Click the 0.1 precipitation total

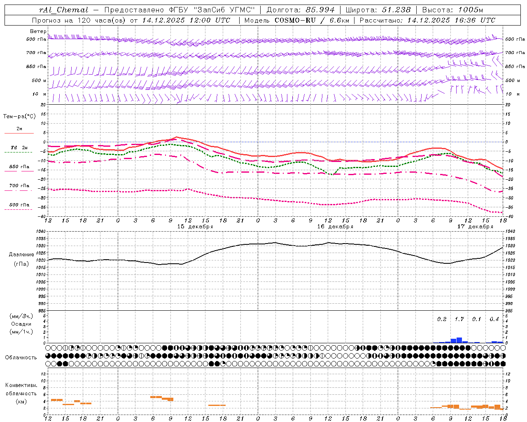(x=476, y=319)
